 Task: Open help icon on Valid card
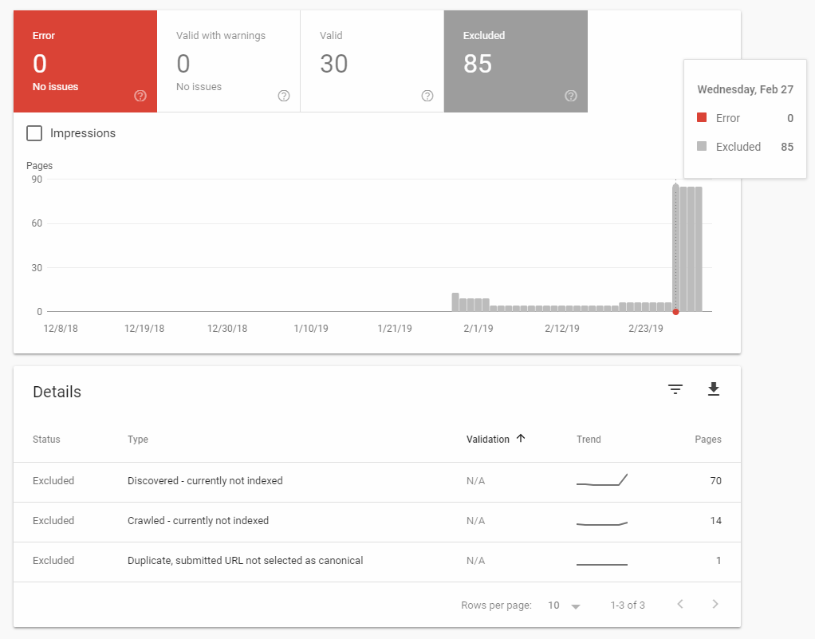pyautogui.click(x=427, y=96)
